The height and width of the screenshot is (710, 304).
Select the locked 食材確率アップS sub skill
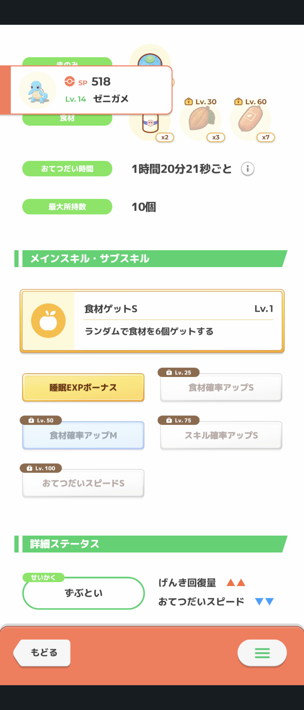tap(221, 388)
